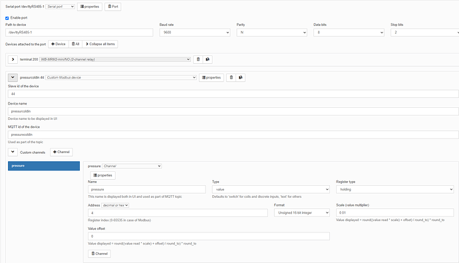Expand the terminal 200 device section
This screenshot has width=459, height=263.
13,59
